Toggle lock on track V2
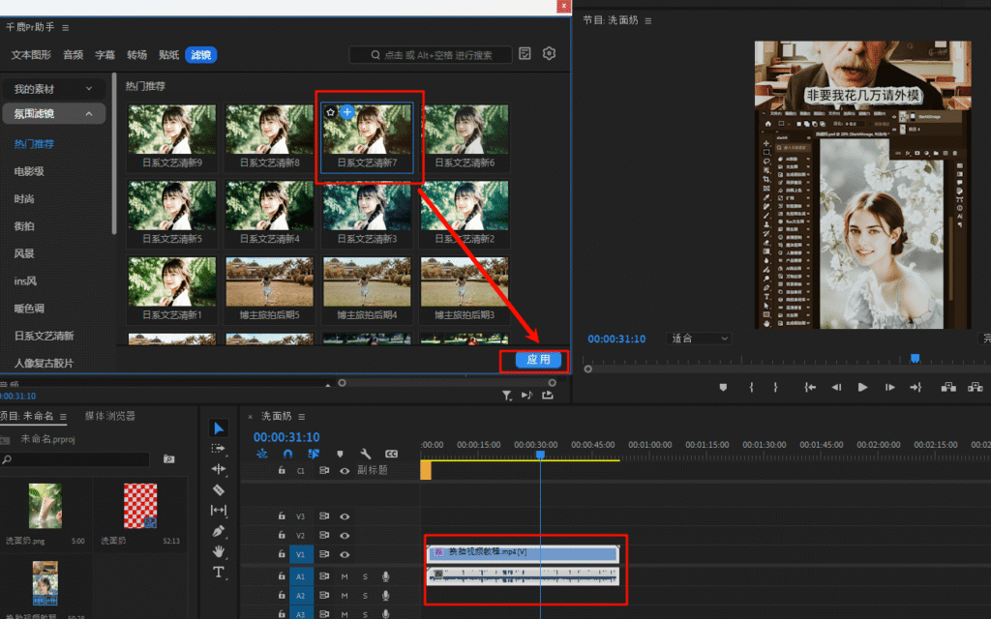The height and width of the screenshot is (619, 991). click(x=282, y=536)
